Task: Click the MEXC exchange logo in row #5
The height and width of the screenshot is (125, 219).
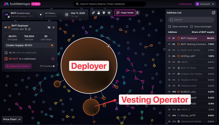Action: [x=179, y=62]
